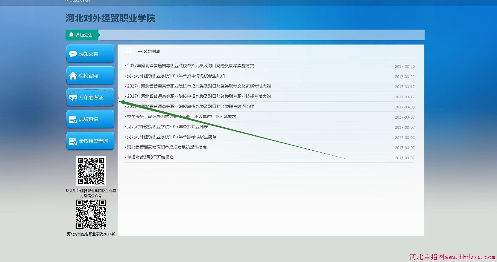Click date 2017-03-20 in first announcement row
This screenshot has width=497, height=262.
405,67
